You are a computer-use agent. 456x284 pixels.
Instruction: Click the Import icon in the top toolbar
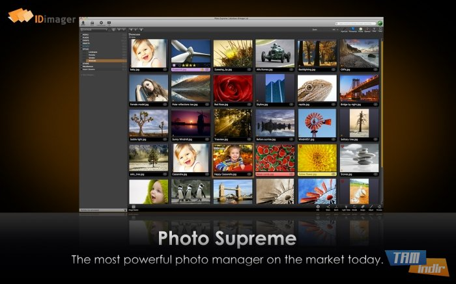[83, 23]
